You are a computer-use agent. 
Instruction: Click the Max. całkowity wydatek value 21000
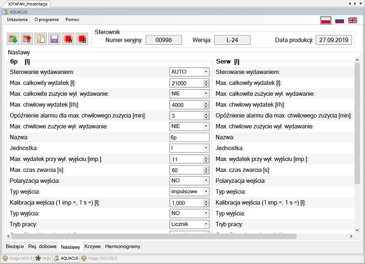click(179, 83)
